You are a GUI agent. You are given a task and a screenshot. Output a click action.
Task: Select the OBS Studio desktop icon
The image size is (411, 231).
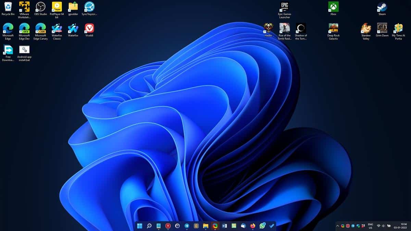pos(40,9)
